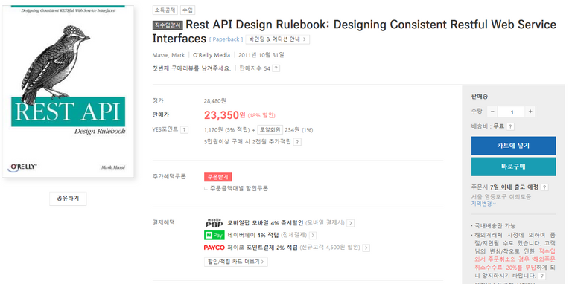The width and height of the screenshot is (572, 284).
Task: Open 바인딩 & 에디션 안내
Action: tap(278, 39)
